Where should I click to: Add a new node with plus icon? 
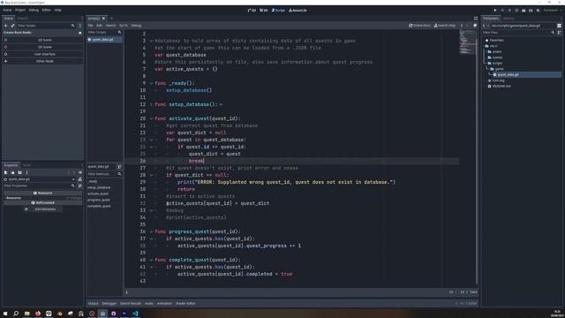tap(6, 26)
